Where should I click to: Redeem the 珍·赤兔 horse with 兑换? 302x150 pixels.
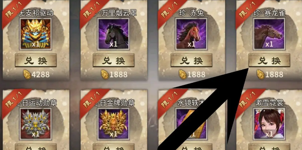point(191,60)
